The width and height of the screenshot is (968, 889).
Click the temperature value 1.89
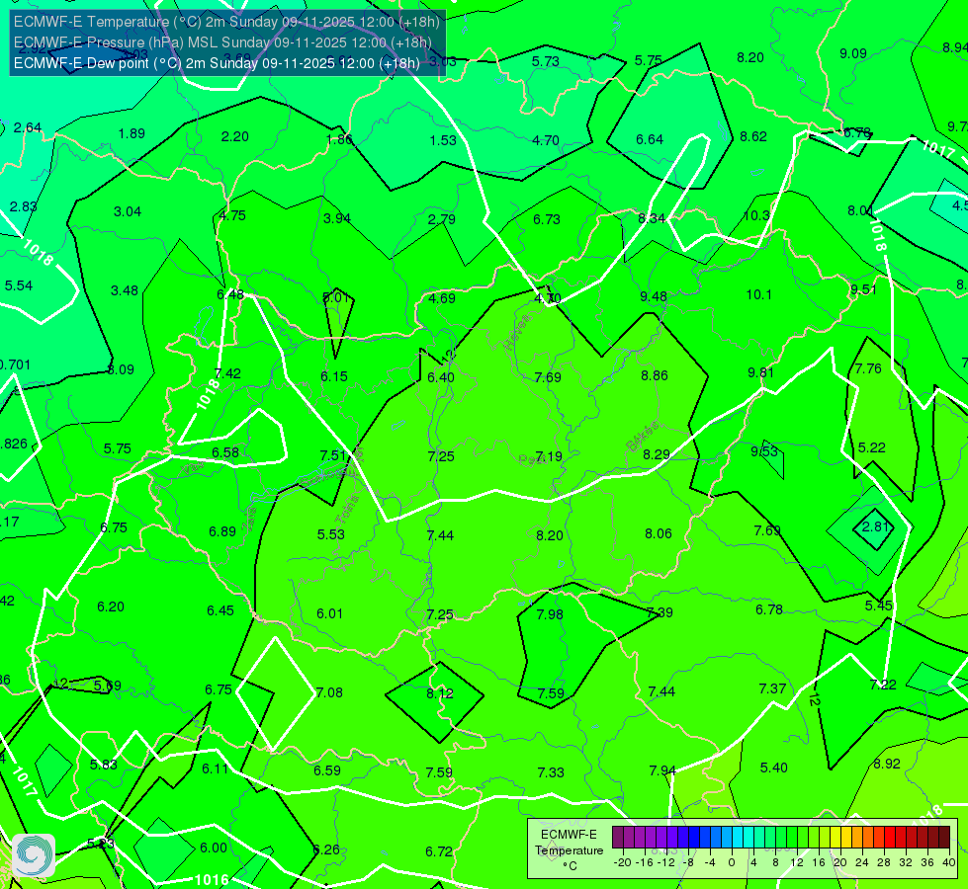(x=132, y=134)
